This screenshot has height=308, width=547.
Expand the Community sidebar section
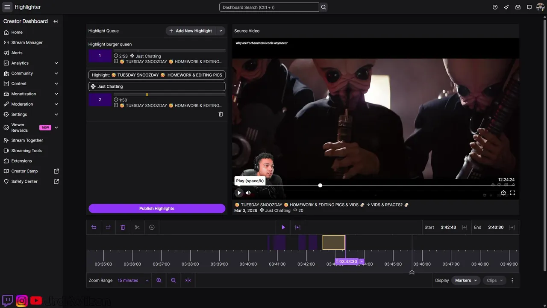(56, 73)
